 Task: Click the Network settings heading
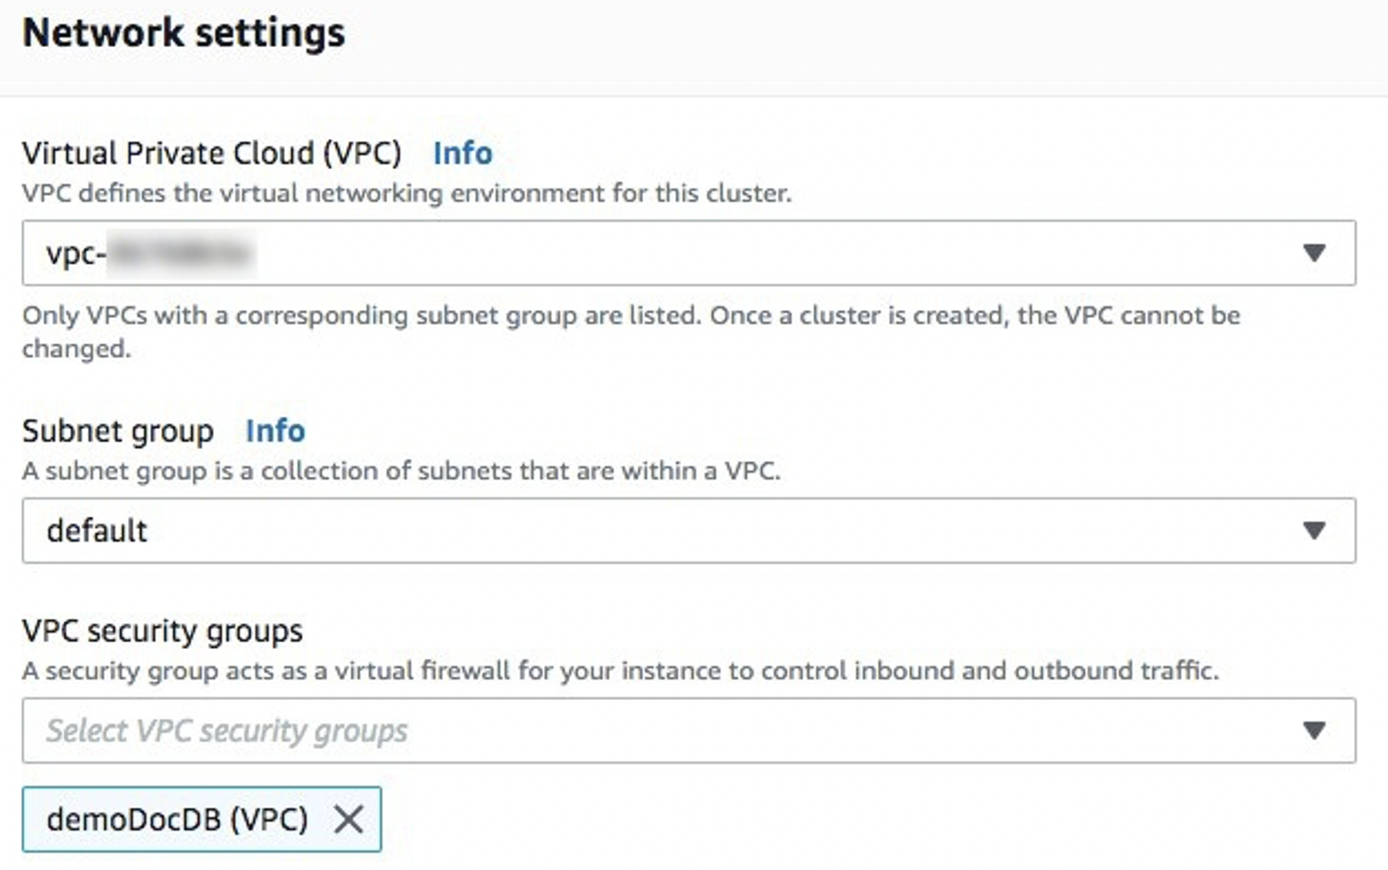pyautogui.click(x=184, y=33)
